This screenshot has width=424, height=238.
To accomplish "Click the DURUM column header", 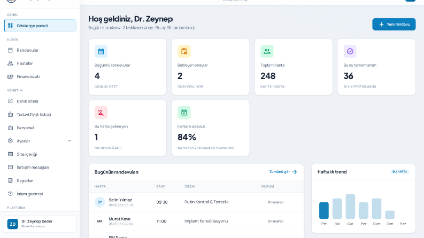I will pyautogui.click(x=267, y=186).
